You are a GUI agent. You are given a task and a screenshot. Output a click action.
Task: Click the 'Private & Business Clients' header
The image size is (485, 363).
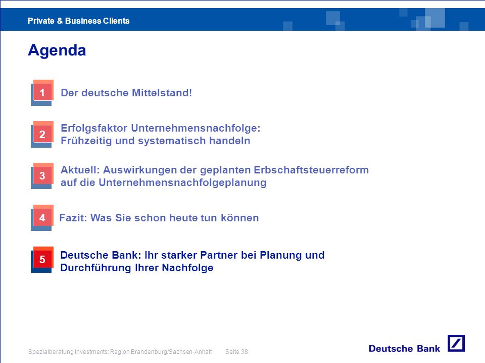point(79,21)
